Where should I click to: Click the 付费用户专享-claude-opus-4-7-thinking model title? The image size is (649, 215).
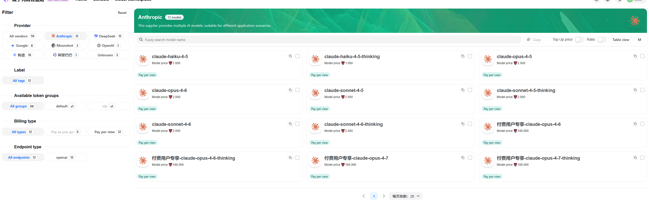pyautogui.click(x=538, y=158)
